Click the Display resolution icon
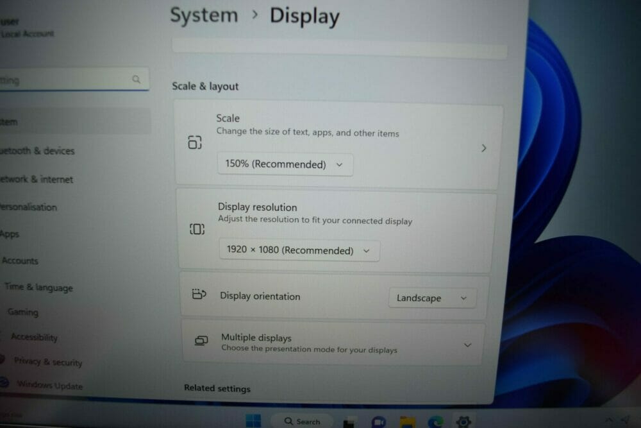The width and height of the screenshot is (641, 428). [x=197, y=229]
